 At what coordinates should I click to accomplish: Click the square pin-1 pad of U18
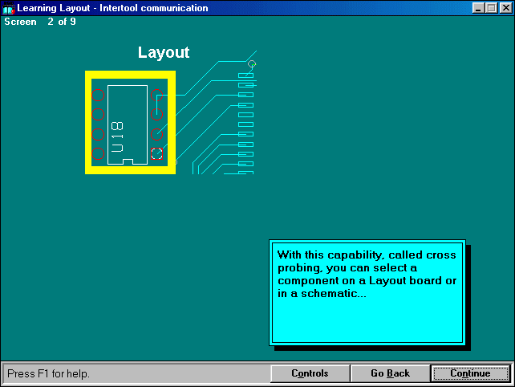coord(157,153)
